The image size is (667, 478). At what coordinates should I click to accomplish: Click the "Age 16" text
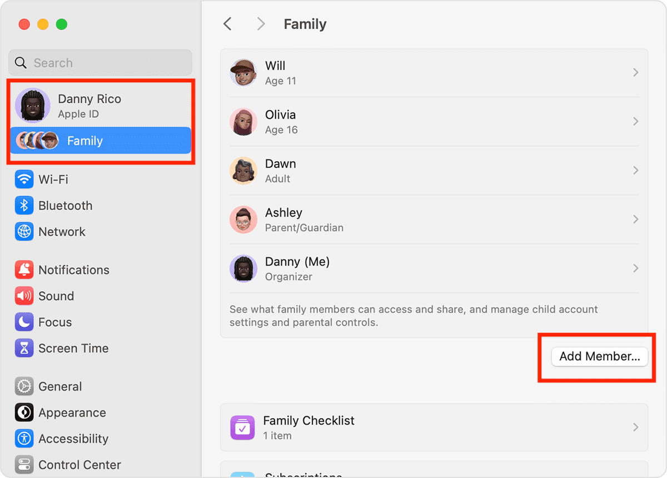281,130
